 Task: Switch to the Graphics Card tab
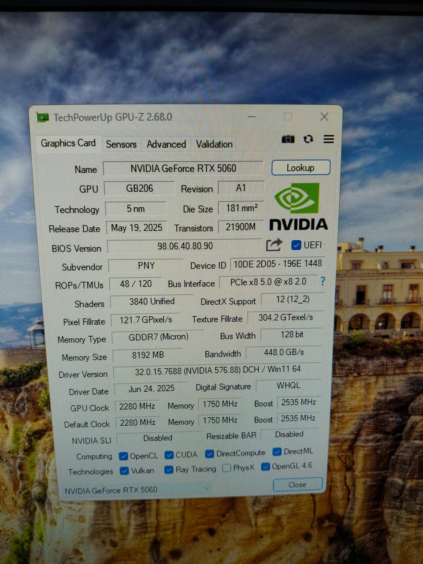68,143
